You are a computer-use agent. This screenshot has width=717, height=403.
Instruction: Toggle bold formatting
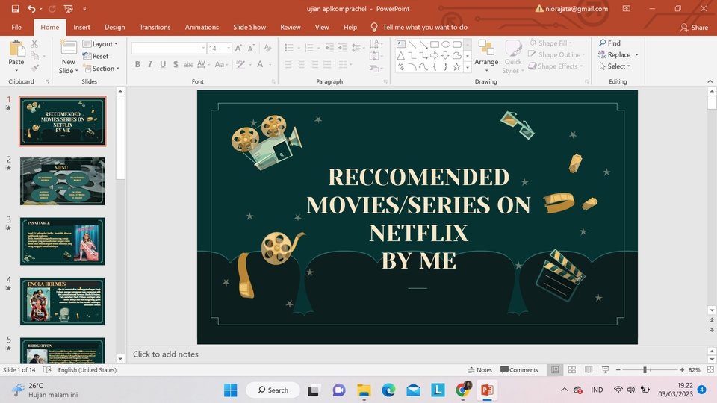pyautogui.click(x=137, y=64)
